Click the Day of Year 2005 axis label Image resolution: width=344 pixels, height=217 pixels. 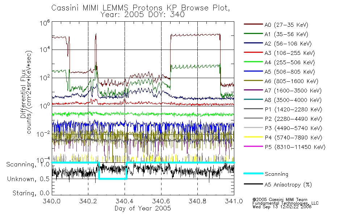click(x=143, y=208)
